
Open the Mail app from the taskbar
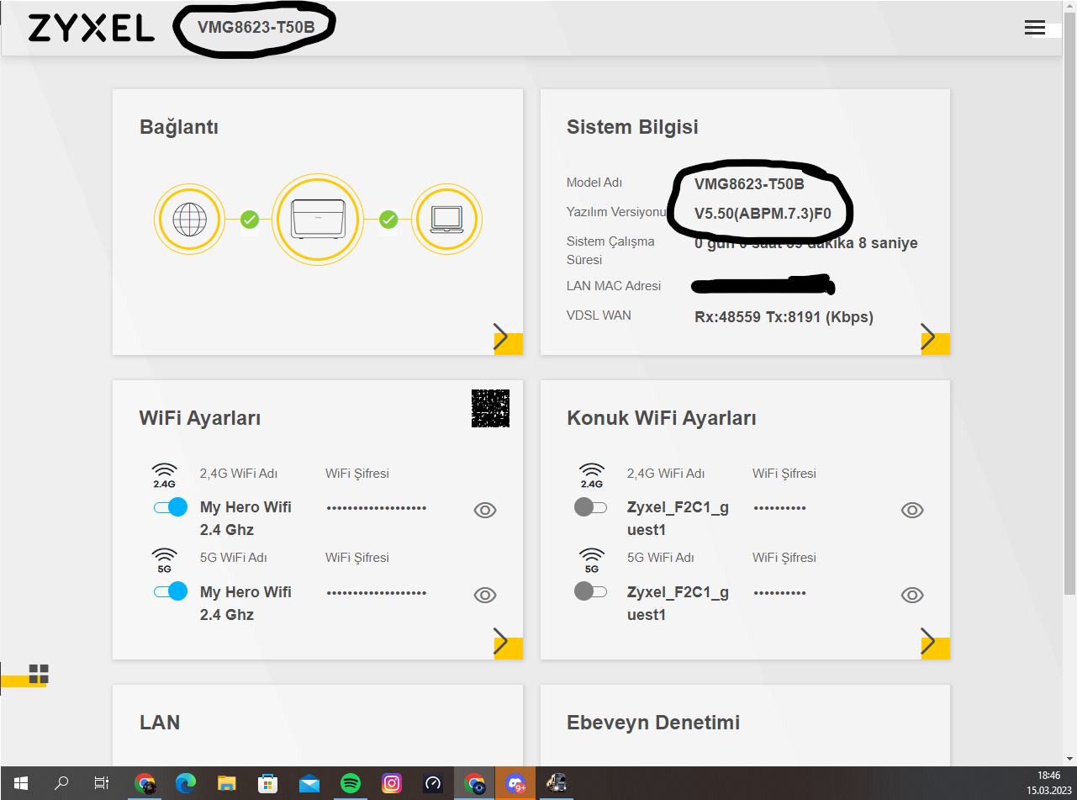309,783
